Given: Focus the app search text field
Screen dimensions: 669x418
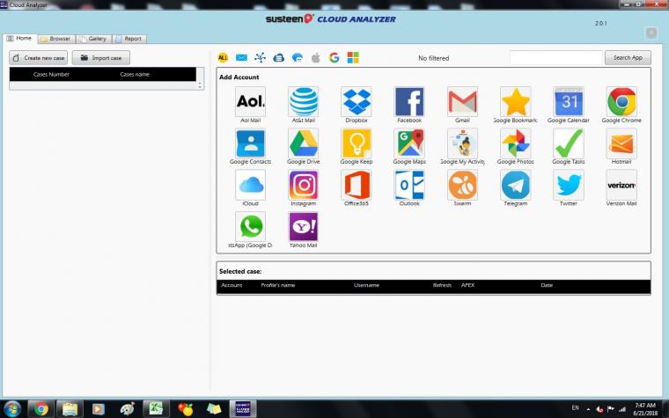Looking at the screenshot, I should click(556, 57).
